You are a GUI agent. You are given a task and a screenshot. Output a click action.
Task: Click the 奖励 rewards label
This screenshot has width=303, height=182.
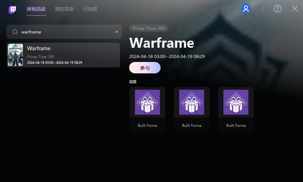click(133, 82)
